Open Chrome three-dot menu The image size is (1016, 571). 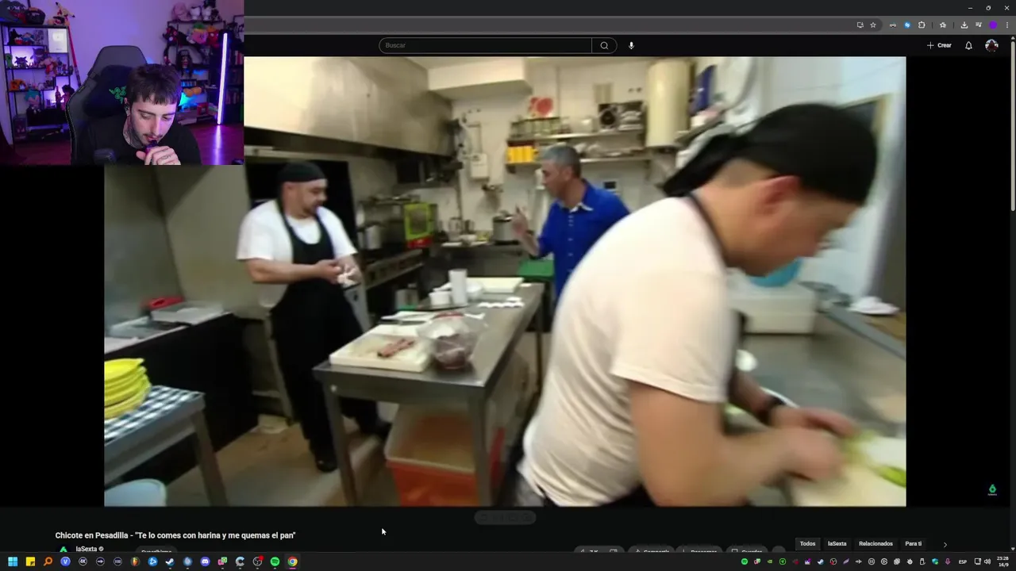point(1007,25)
